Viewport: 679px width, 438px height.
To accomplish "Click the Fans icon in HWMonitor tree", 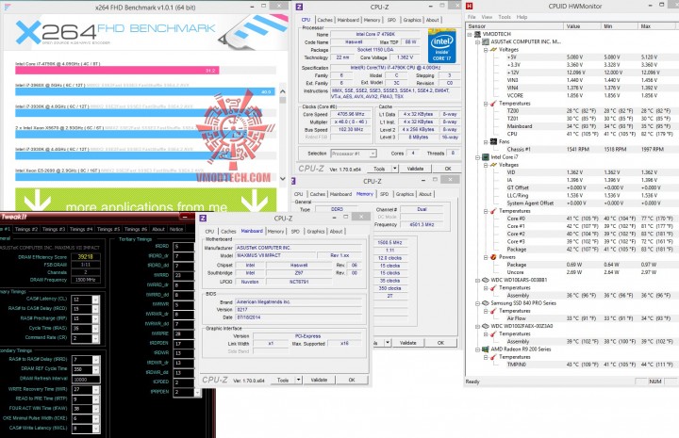I will pyautogui.click(x=493, y=141).
